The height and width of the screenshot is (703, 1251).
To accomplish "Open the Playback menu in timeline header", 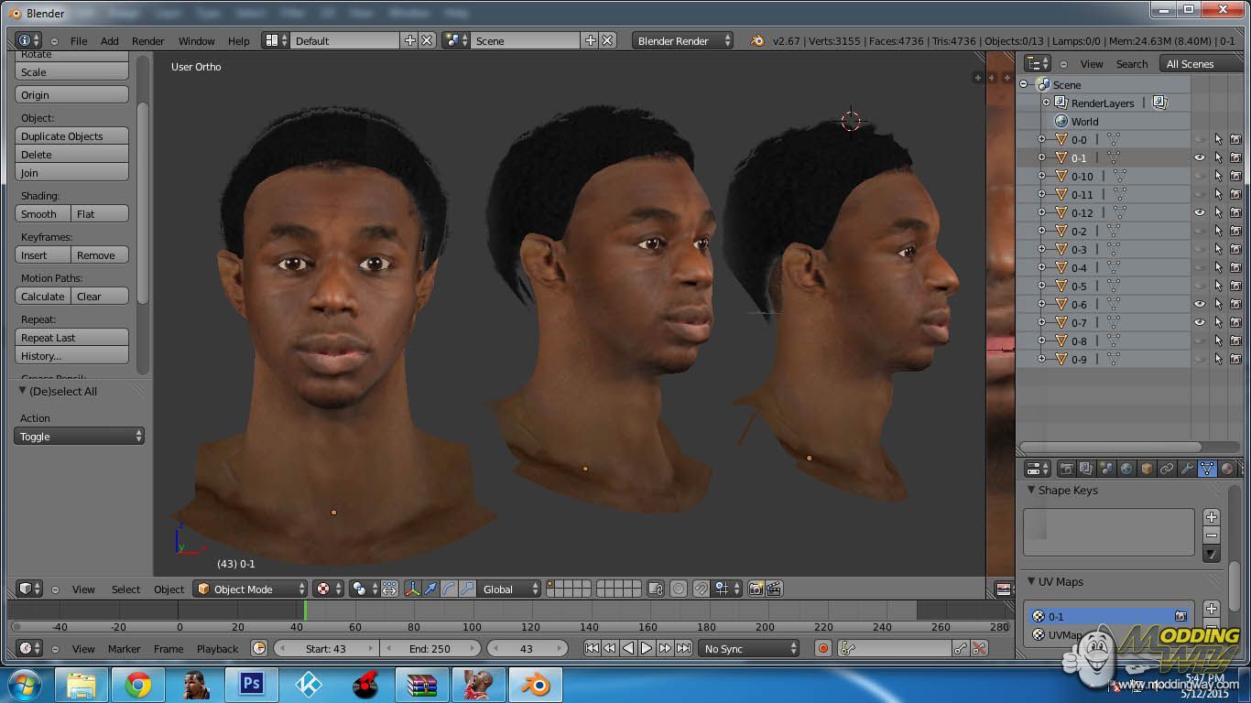I will click(217, 649).
